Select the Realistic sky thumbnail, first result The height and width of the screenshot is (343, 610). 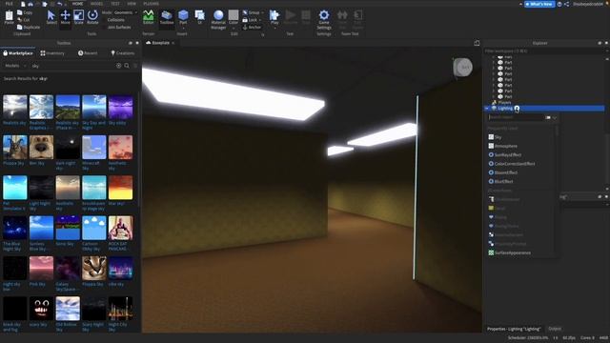coord(15,107)
